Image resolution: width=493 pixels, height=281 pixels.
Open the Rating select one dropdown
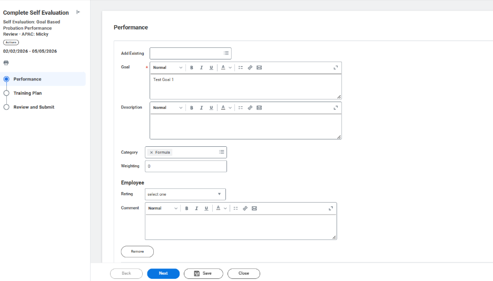(185, 194)
